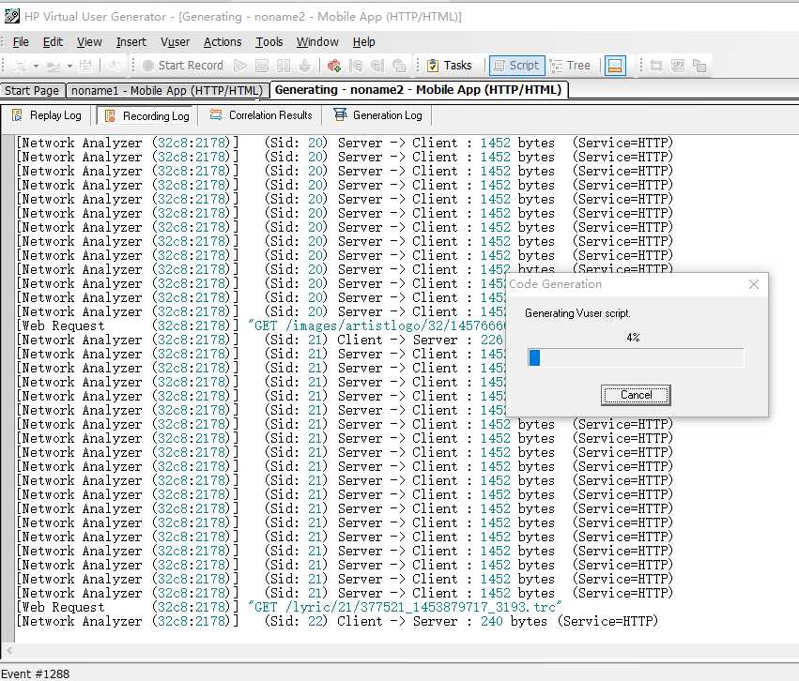The width and height of the screenshot is (799, 681).
Task: Click the Open Script toolbar icon
Action: point(53,66)
